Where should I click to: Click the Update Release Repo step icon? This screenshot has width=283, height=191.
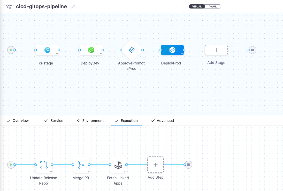coord(43,165)
